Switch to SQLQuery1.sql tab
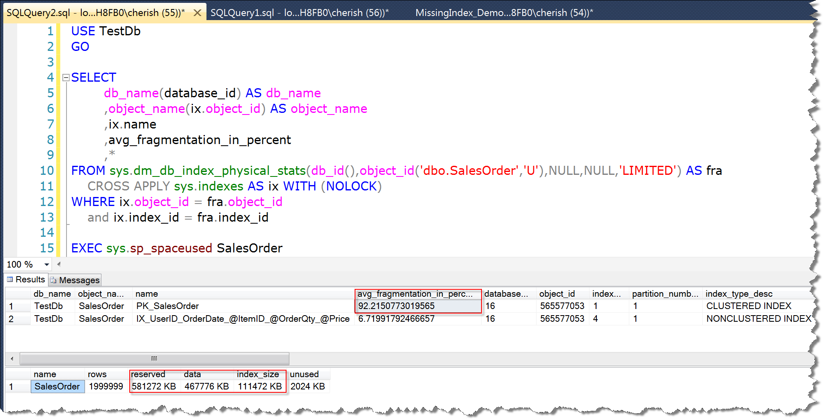This screenshot has width=823, height=419. (x=300, y=13)
